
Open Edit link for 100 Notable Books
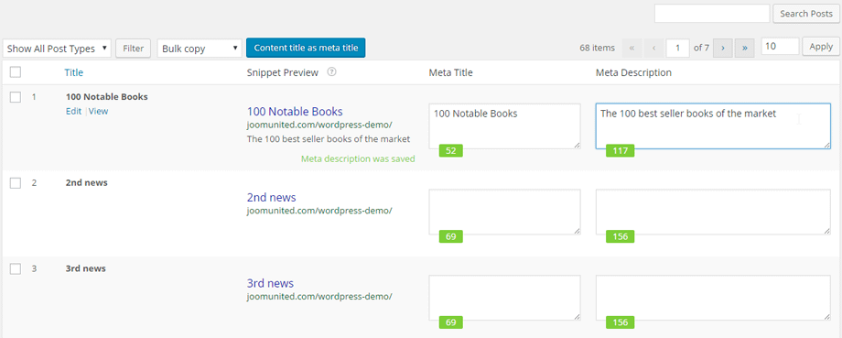coord(73,111)
